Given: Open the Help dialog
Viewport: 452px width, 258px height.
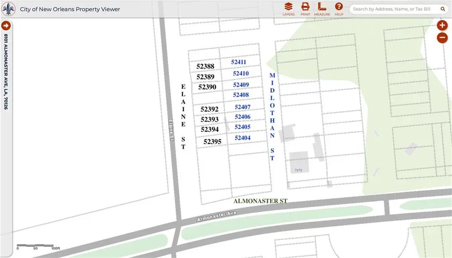Looking at the screenshot, I should pyautogui.click(x=339, y=9).
